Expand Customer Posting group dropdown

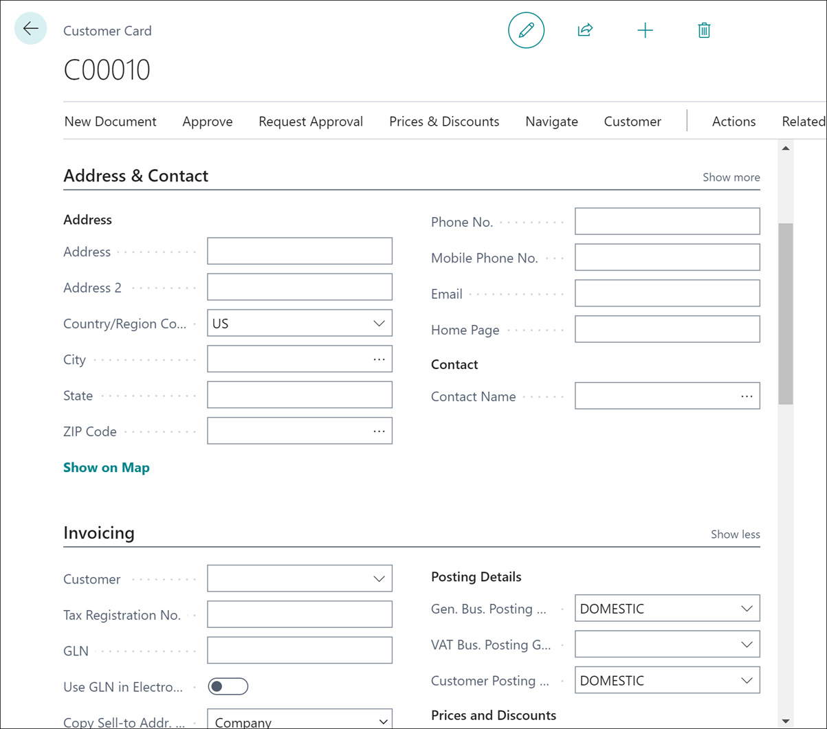pyautogui.click(x=747, y=680)
